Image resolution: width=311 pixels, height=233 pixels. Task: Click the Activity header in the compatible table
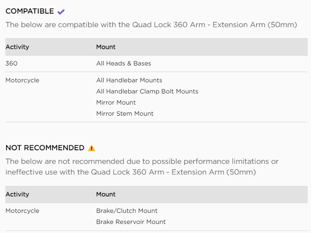pyautogui.click(x=17, y=47)
